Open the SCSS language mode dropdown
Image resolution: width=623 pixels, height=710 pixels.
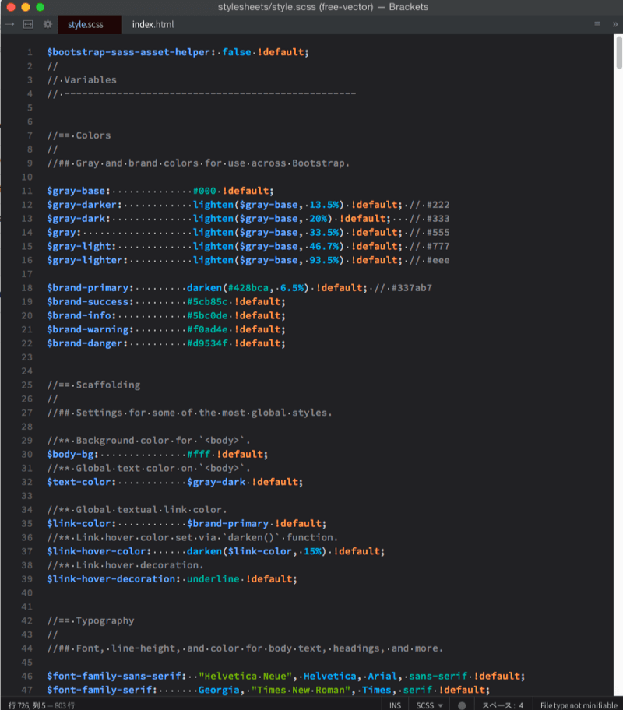click(429, 705)
